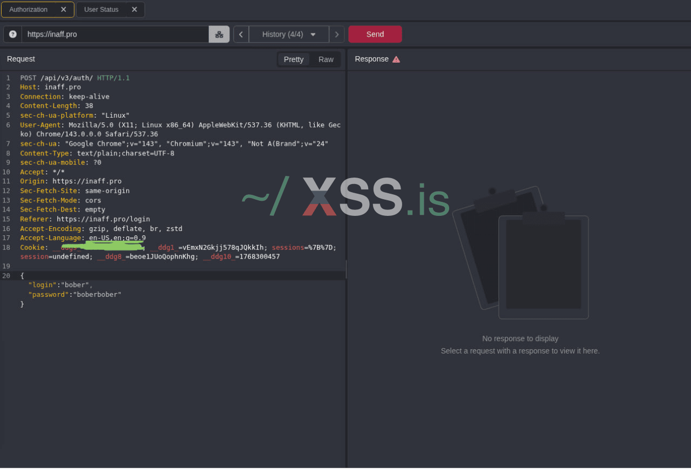Click the POST /api/v3/auth/ request line

[75, 78]
